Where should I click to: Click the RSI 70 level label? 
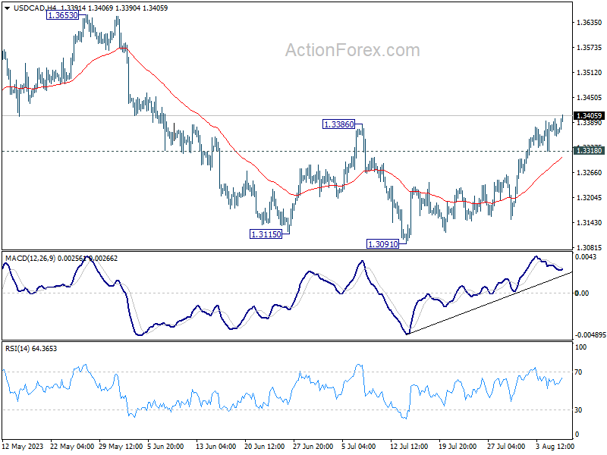point(578,372)
